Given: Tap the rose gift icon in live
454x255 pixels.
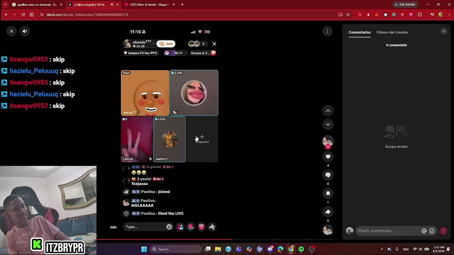Looking at the screenshot, I should 191,227.
